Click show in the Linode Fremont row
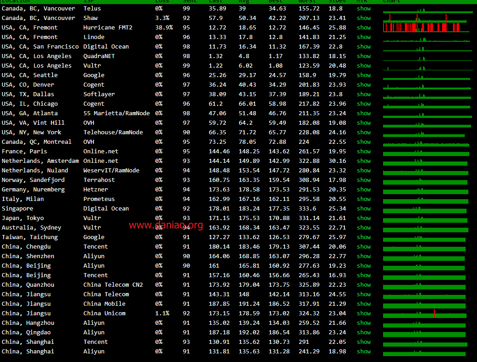 point(364,37)
